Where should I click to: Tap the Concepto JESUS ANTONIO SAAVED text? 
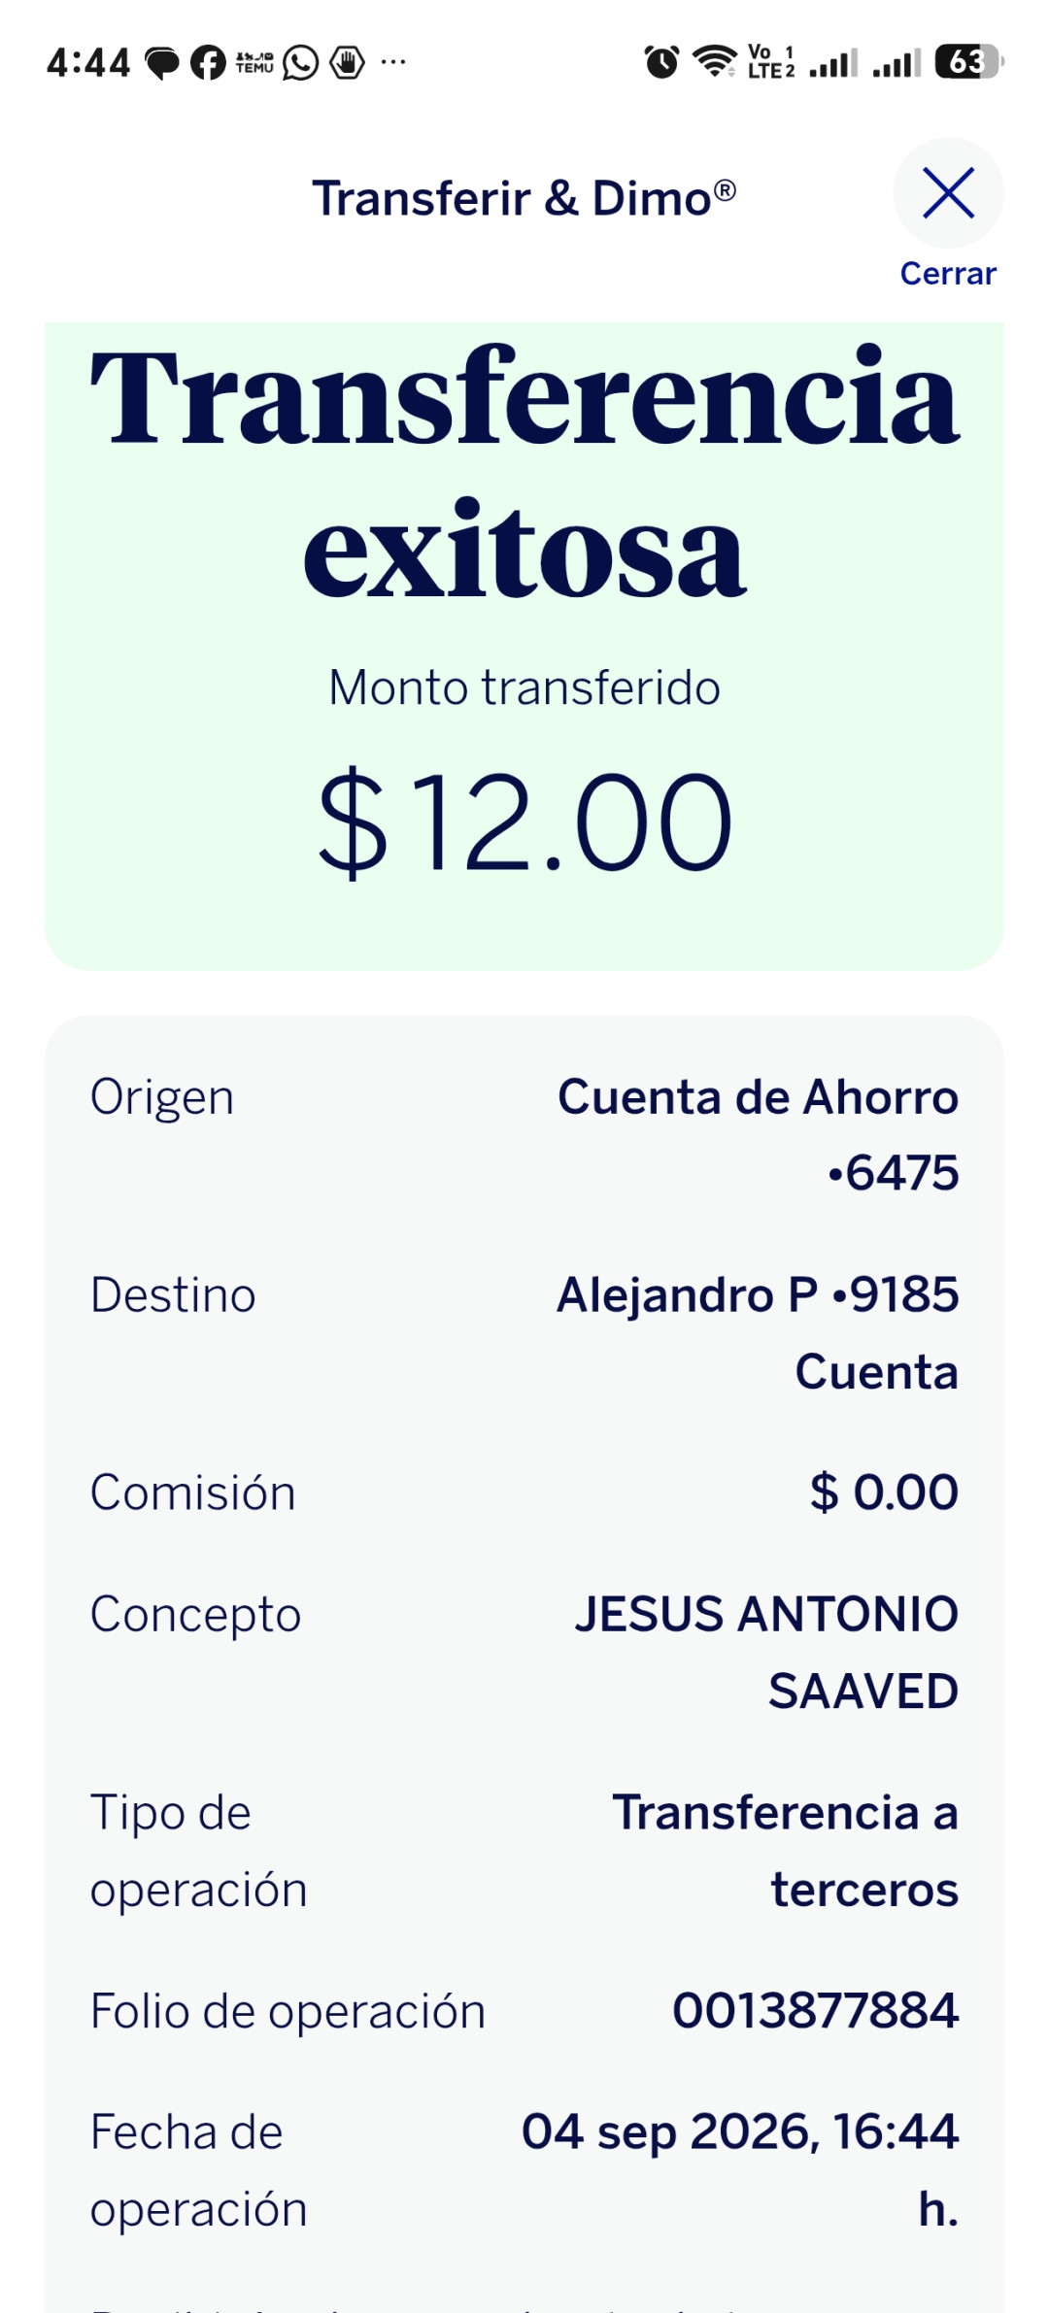pyautogui.click(x=766, y=1652)
